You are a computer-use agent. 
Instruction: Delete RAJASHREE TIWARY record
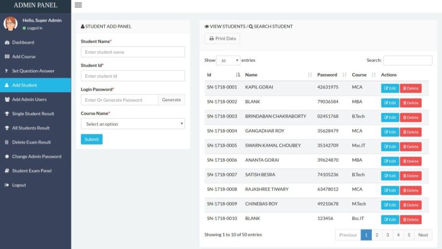(410, 190)
